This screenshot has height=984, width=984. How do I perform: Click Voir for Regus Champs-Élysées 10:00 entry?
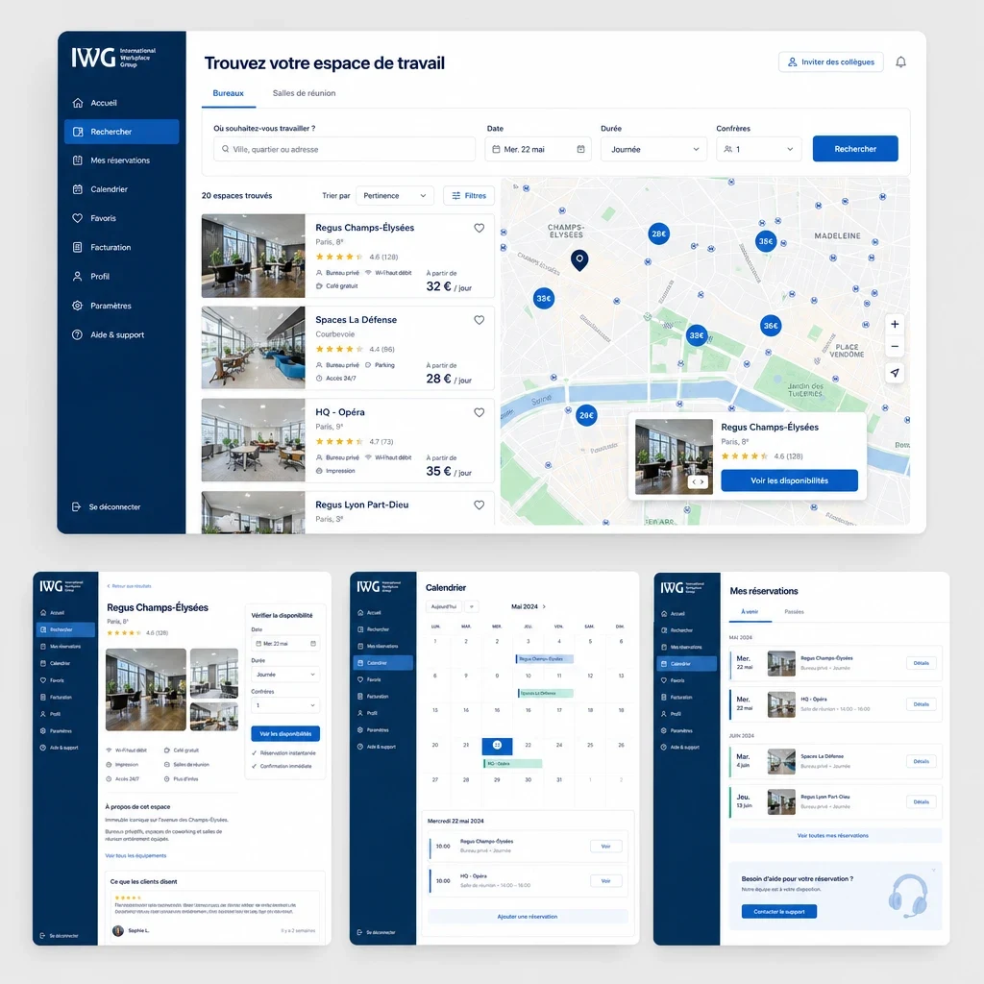coord(605,847)
